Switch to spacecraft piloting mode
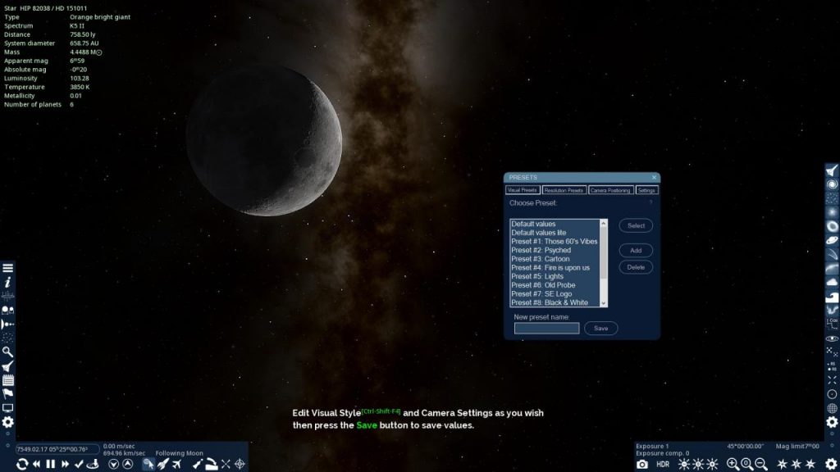Image resolution: width=840 pixels, height=472 pixels. click(162, 464)
